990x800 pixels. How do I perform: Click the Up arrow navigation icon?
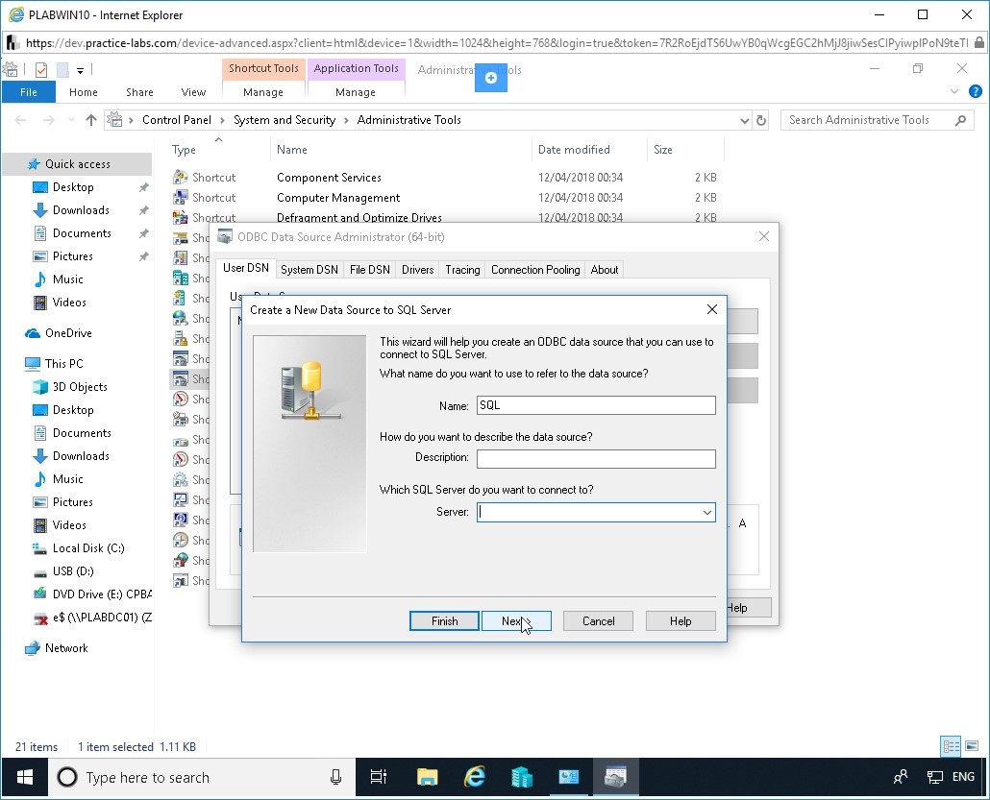[x=91, y=120]
